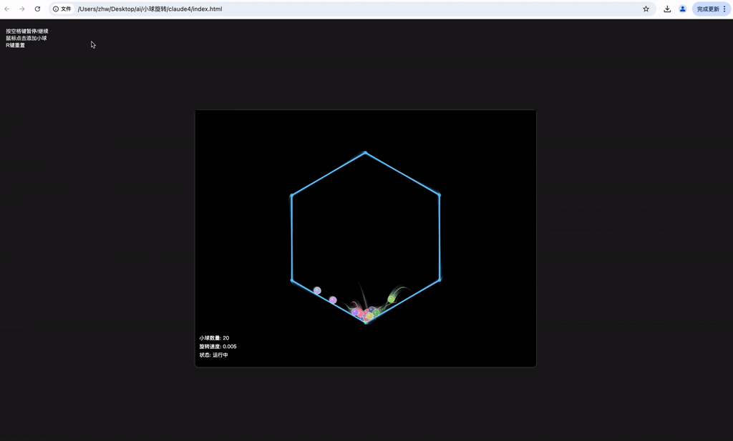
Task: Click inside the hexagon center to add a ball
Action: [x=366, y=237]
